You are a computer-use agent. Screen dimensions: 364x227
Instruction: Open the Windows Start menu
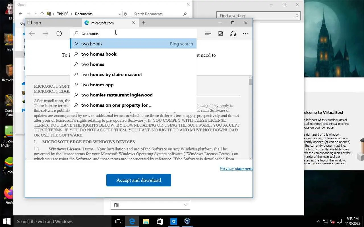pyautogui.click(x=7, y=221)
